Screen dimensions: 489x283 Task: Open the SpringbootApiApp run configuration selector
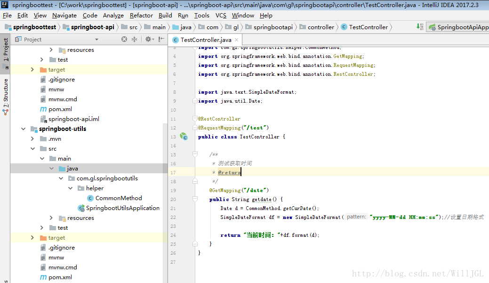tap(459, 27)
